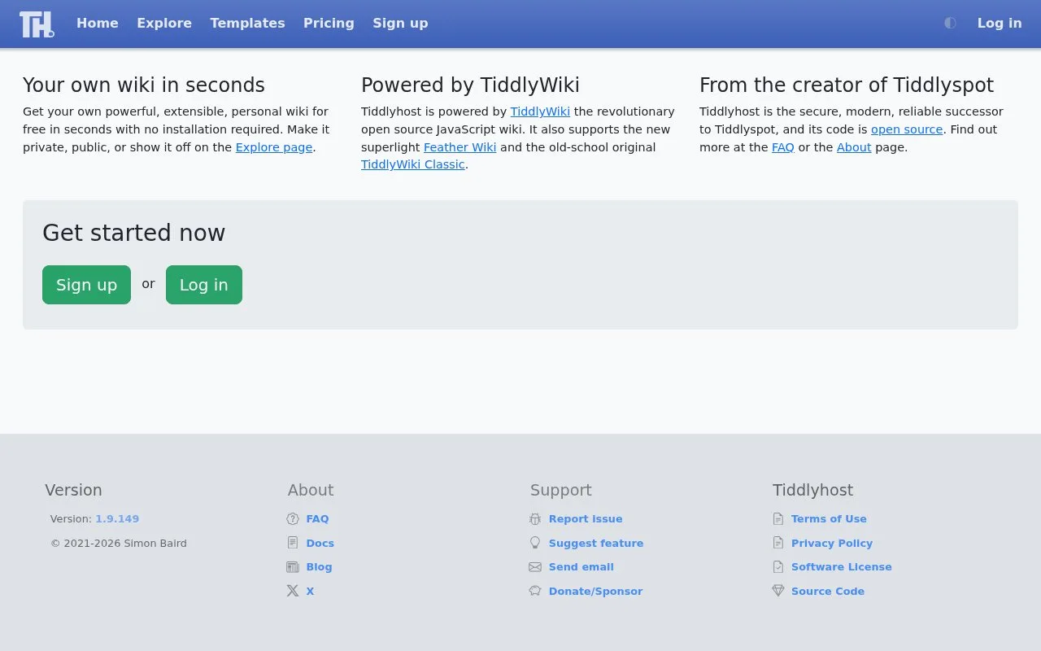Open the Suggest feature footer link
The image size is (1041, 651).
[x=596, y=543]
